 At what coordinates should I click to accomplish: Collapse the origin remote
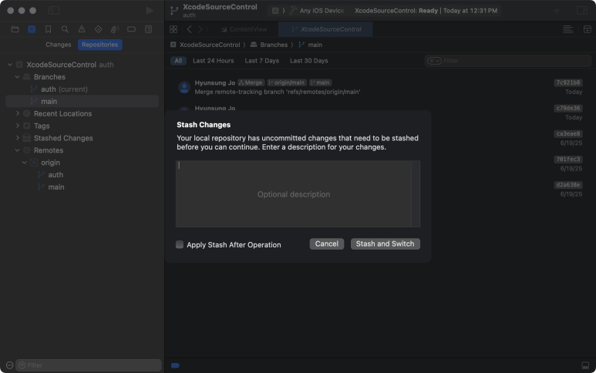[25, 163]
